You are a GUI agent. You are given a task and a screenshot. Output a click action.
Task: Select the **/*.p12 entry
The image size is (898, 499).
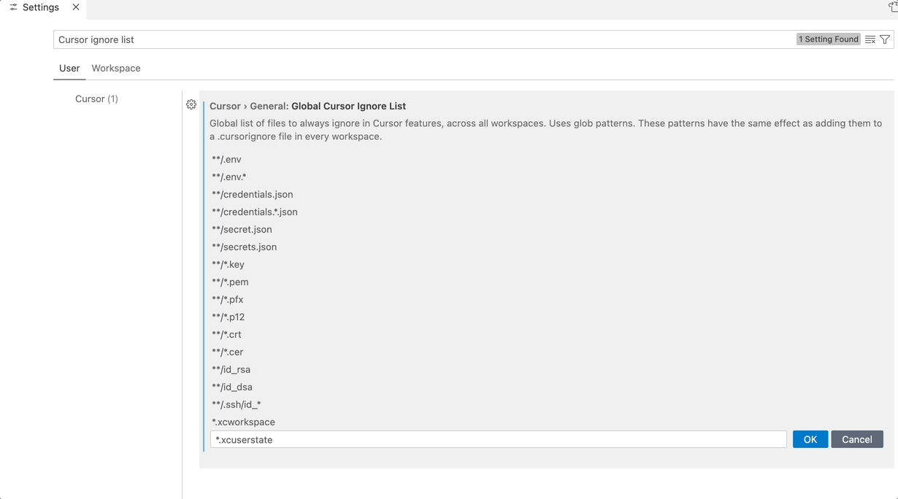point(228,317)
